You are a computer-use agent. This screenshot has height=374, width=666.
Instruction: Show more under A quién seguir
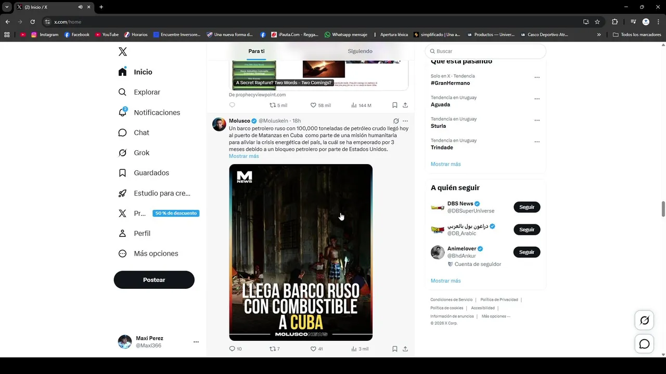coord(445,281)
